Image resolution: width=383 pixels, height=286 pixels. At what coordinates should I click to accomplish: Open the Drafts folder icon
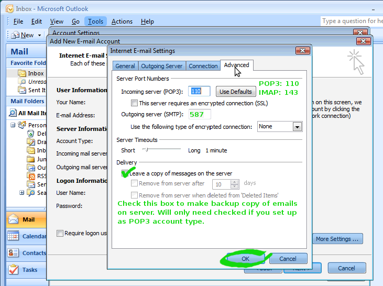tap(31, 141)
